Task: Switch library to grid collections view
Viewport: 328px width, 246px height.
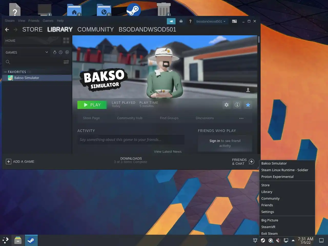Action: [x=66, y=40]
